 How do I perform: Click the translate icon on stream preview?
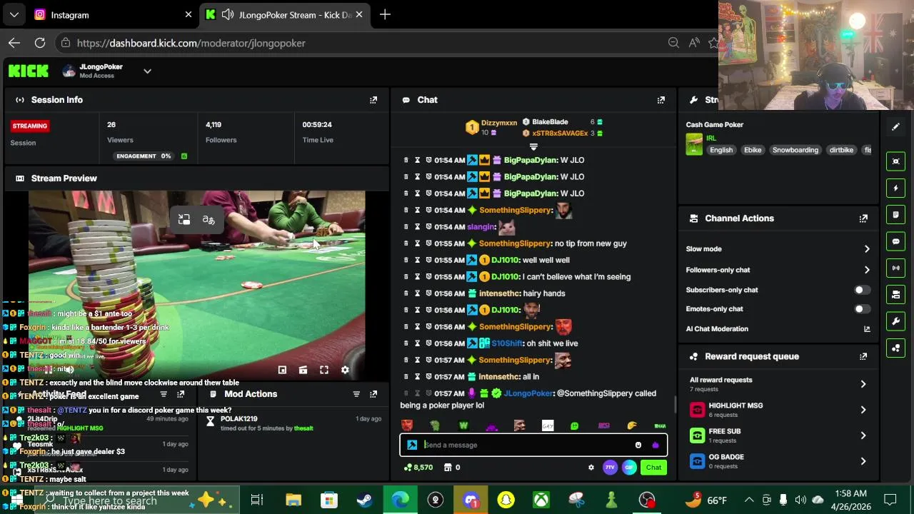pos(209,220)
